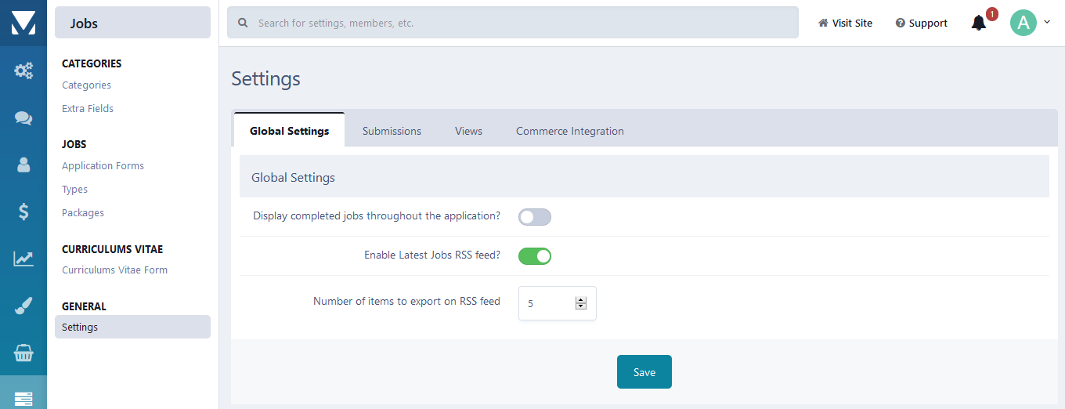Focus the settings search field
The height and width of the screenshot is (409, 1065).
tap(513, 23)
